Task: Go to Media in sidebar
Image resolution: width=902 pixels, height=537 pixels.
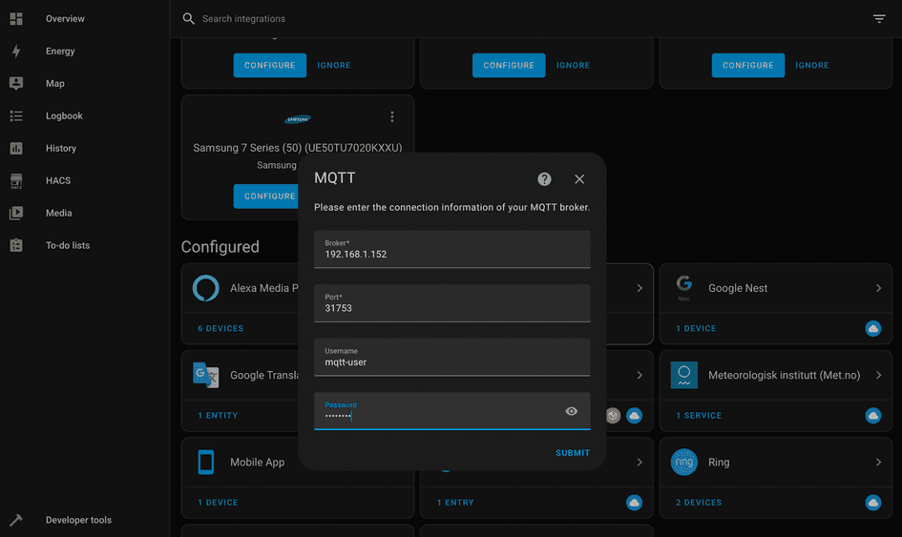Action: point(58,213)
